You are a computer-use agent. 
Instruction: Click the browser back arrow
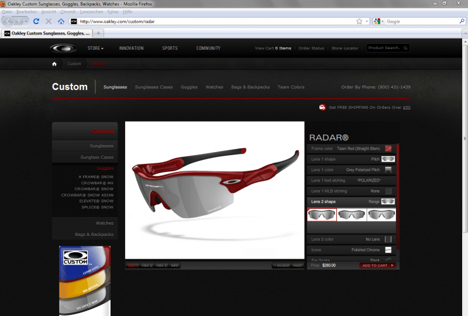tap(8, 21)
